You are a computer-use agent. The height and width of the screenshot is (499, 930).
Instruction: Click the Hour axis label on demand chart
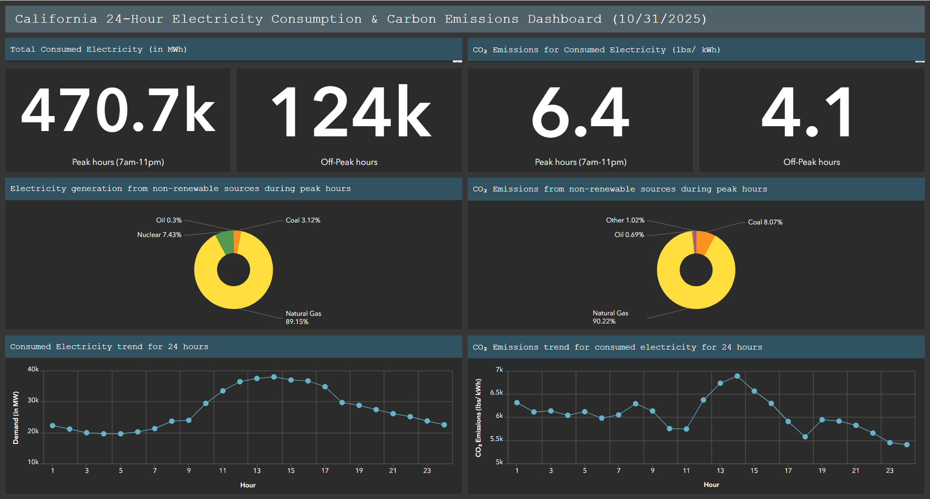(248, 485)
